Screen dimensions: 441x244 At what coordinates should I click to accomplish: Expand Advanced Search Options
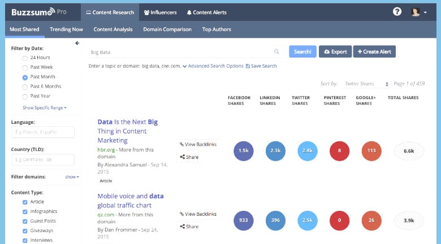tap(215, 66)
